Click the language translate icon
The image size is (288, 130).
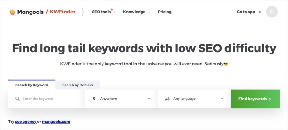167,99
